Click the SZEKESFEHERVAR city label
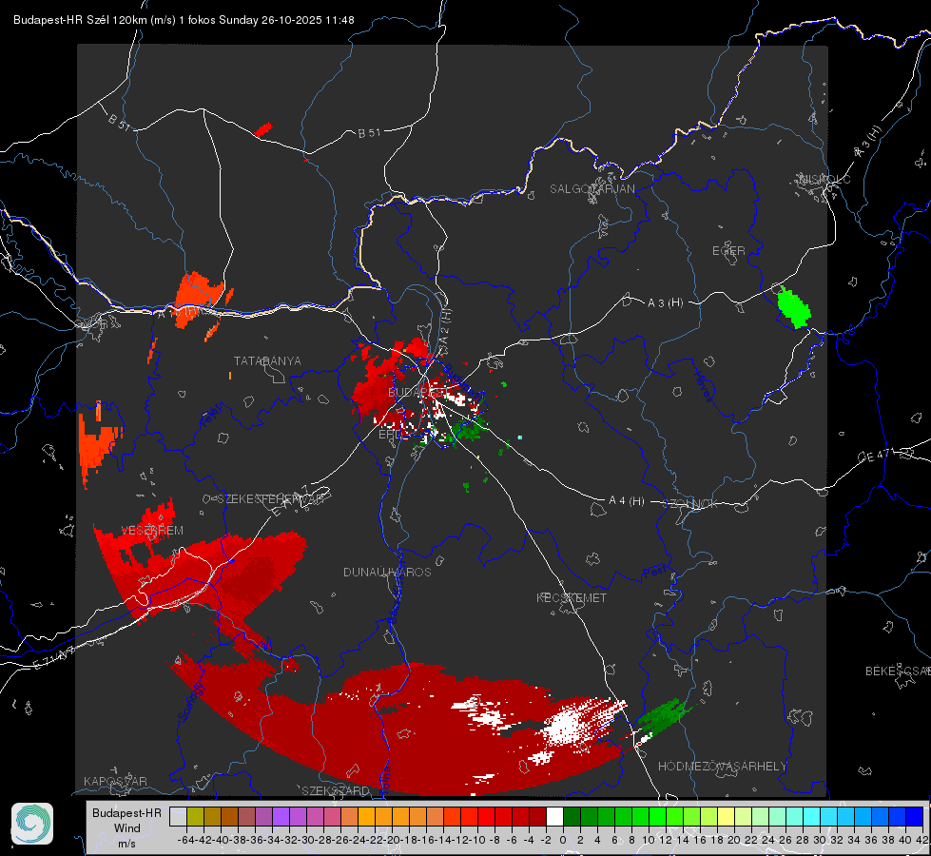931x856 pixels. click(269, 499)
